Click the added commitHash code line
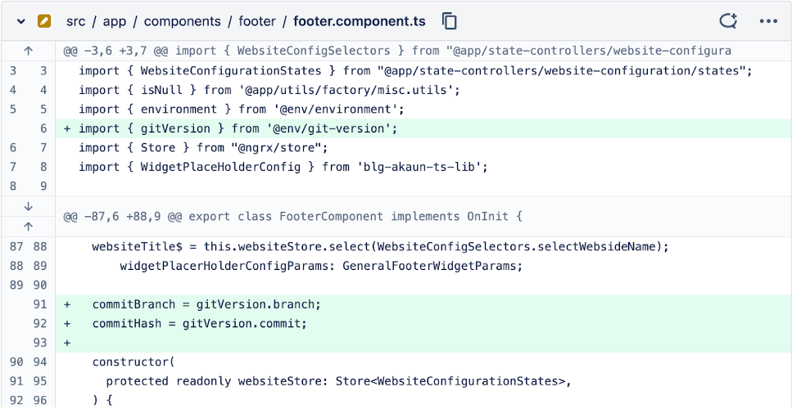792x409 pixels. tap(199, 323)
